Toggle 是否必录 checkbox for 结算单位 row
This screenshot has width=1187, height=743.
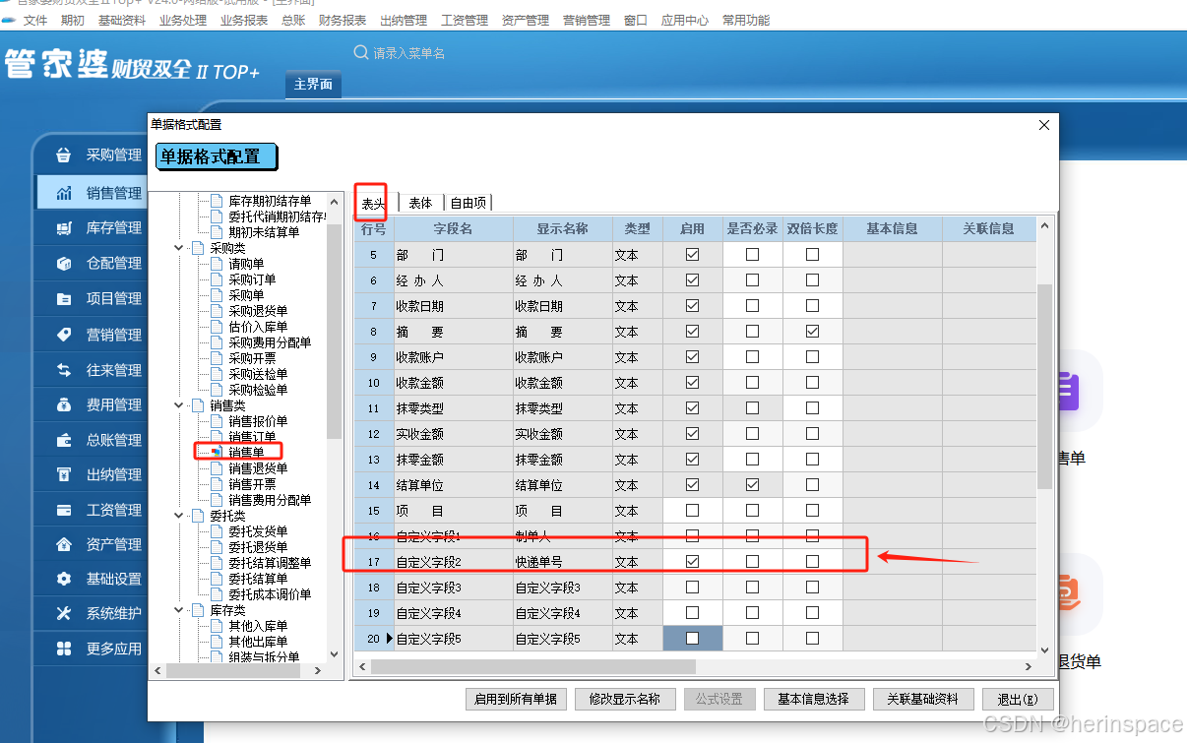click(x=752, y=484)
